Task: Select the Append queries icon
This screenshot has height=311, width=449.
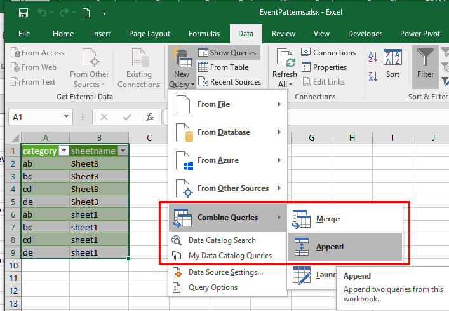Action: 302,247
